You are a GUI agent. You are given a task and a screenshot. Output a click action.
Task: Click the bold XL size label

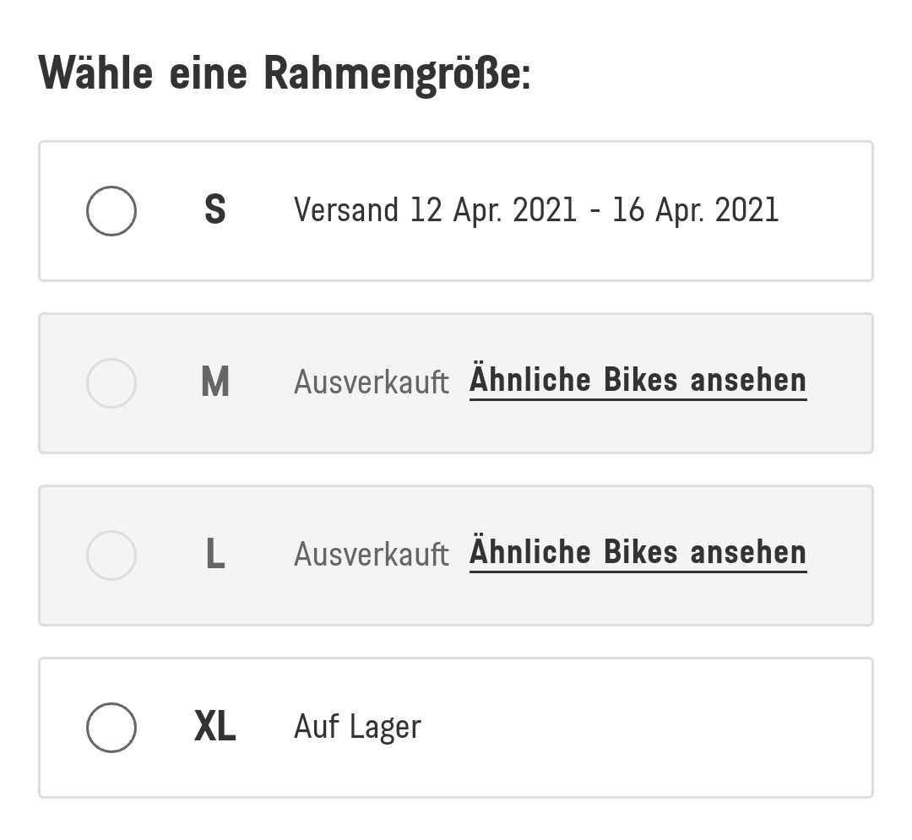coord(214,728)
